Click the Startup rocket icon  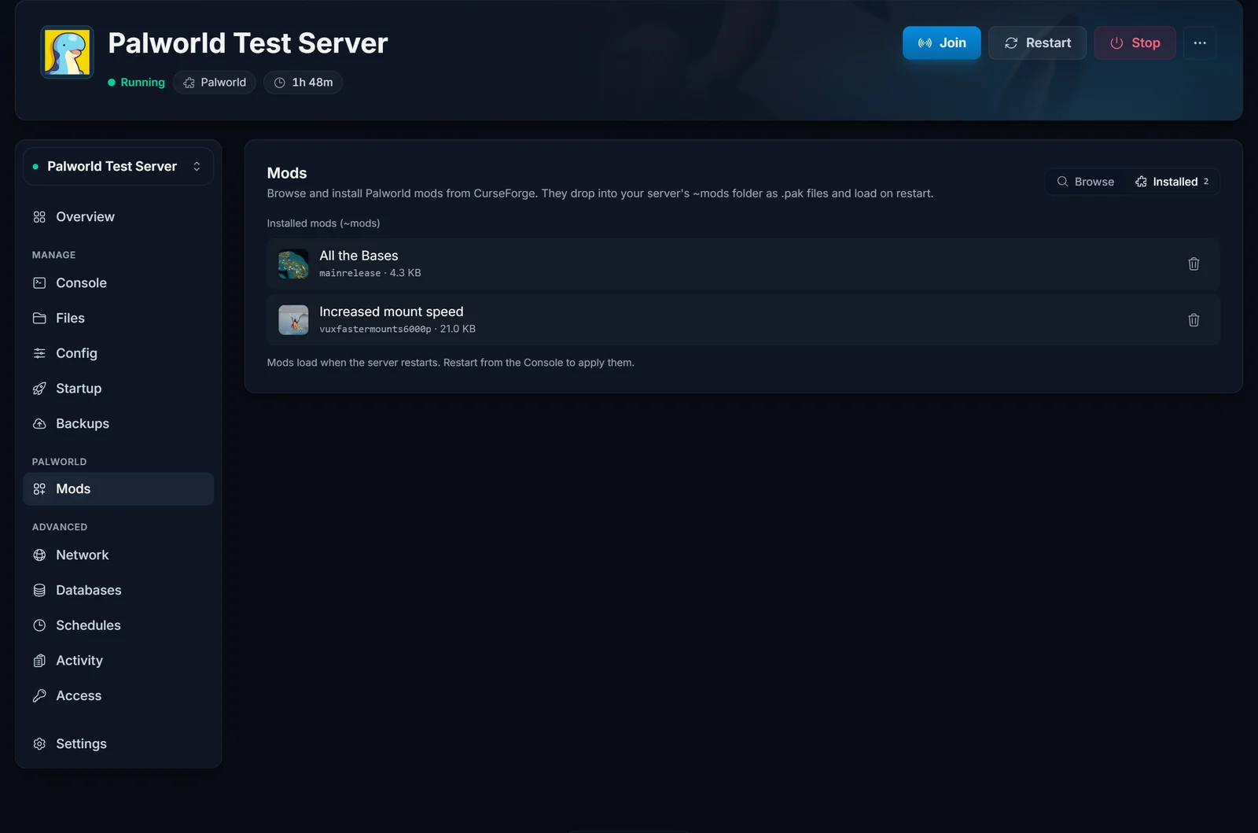tap(39, 389)
